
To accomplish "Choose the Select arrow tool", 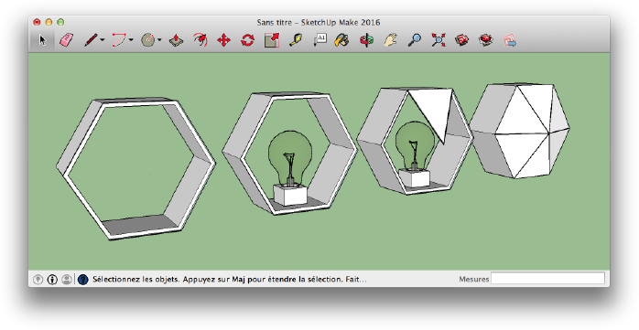I will (43, 40).
